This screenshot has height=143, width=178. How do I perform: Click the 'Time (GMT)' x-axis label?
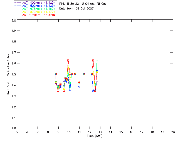tap(95, 136)
